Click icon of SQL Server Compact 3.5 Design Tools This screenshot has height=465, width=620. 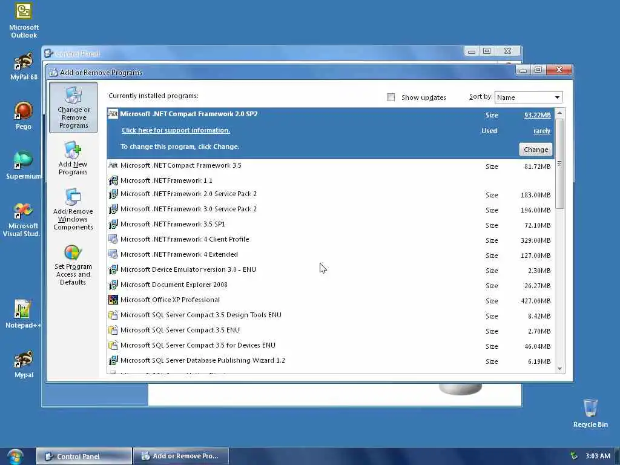[x=113, y=315]
